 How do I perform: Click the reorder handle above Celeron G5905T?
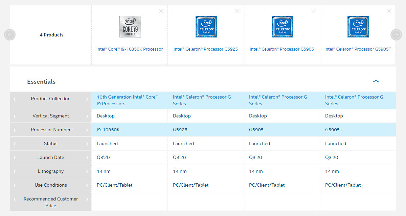(x=327, y=11)
